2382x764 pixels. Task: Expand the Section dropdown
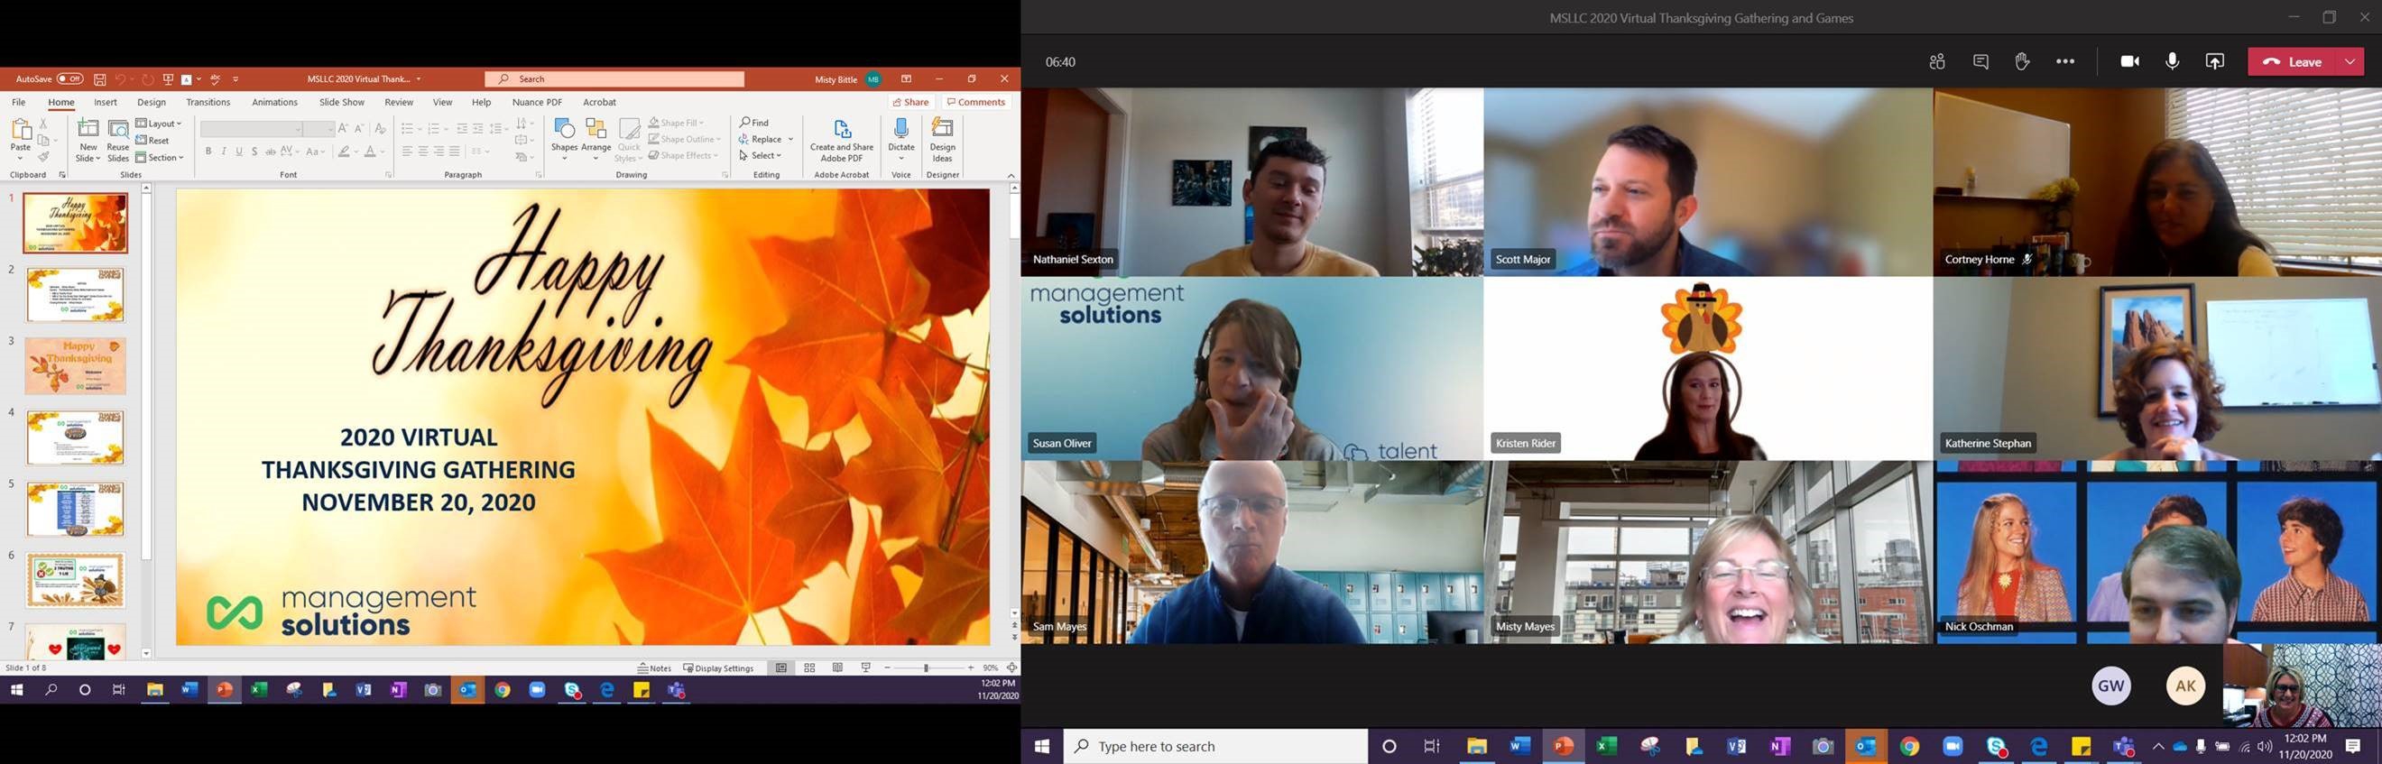tap(160, 157)
